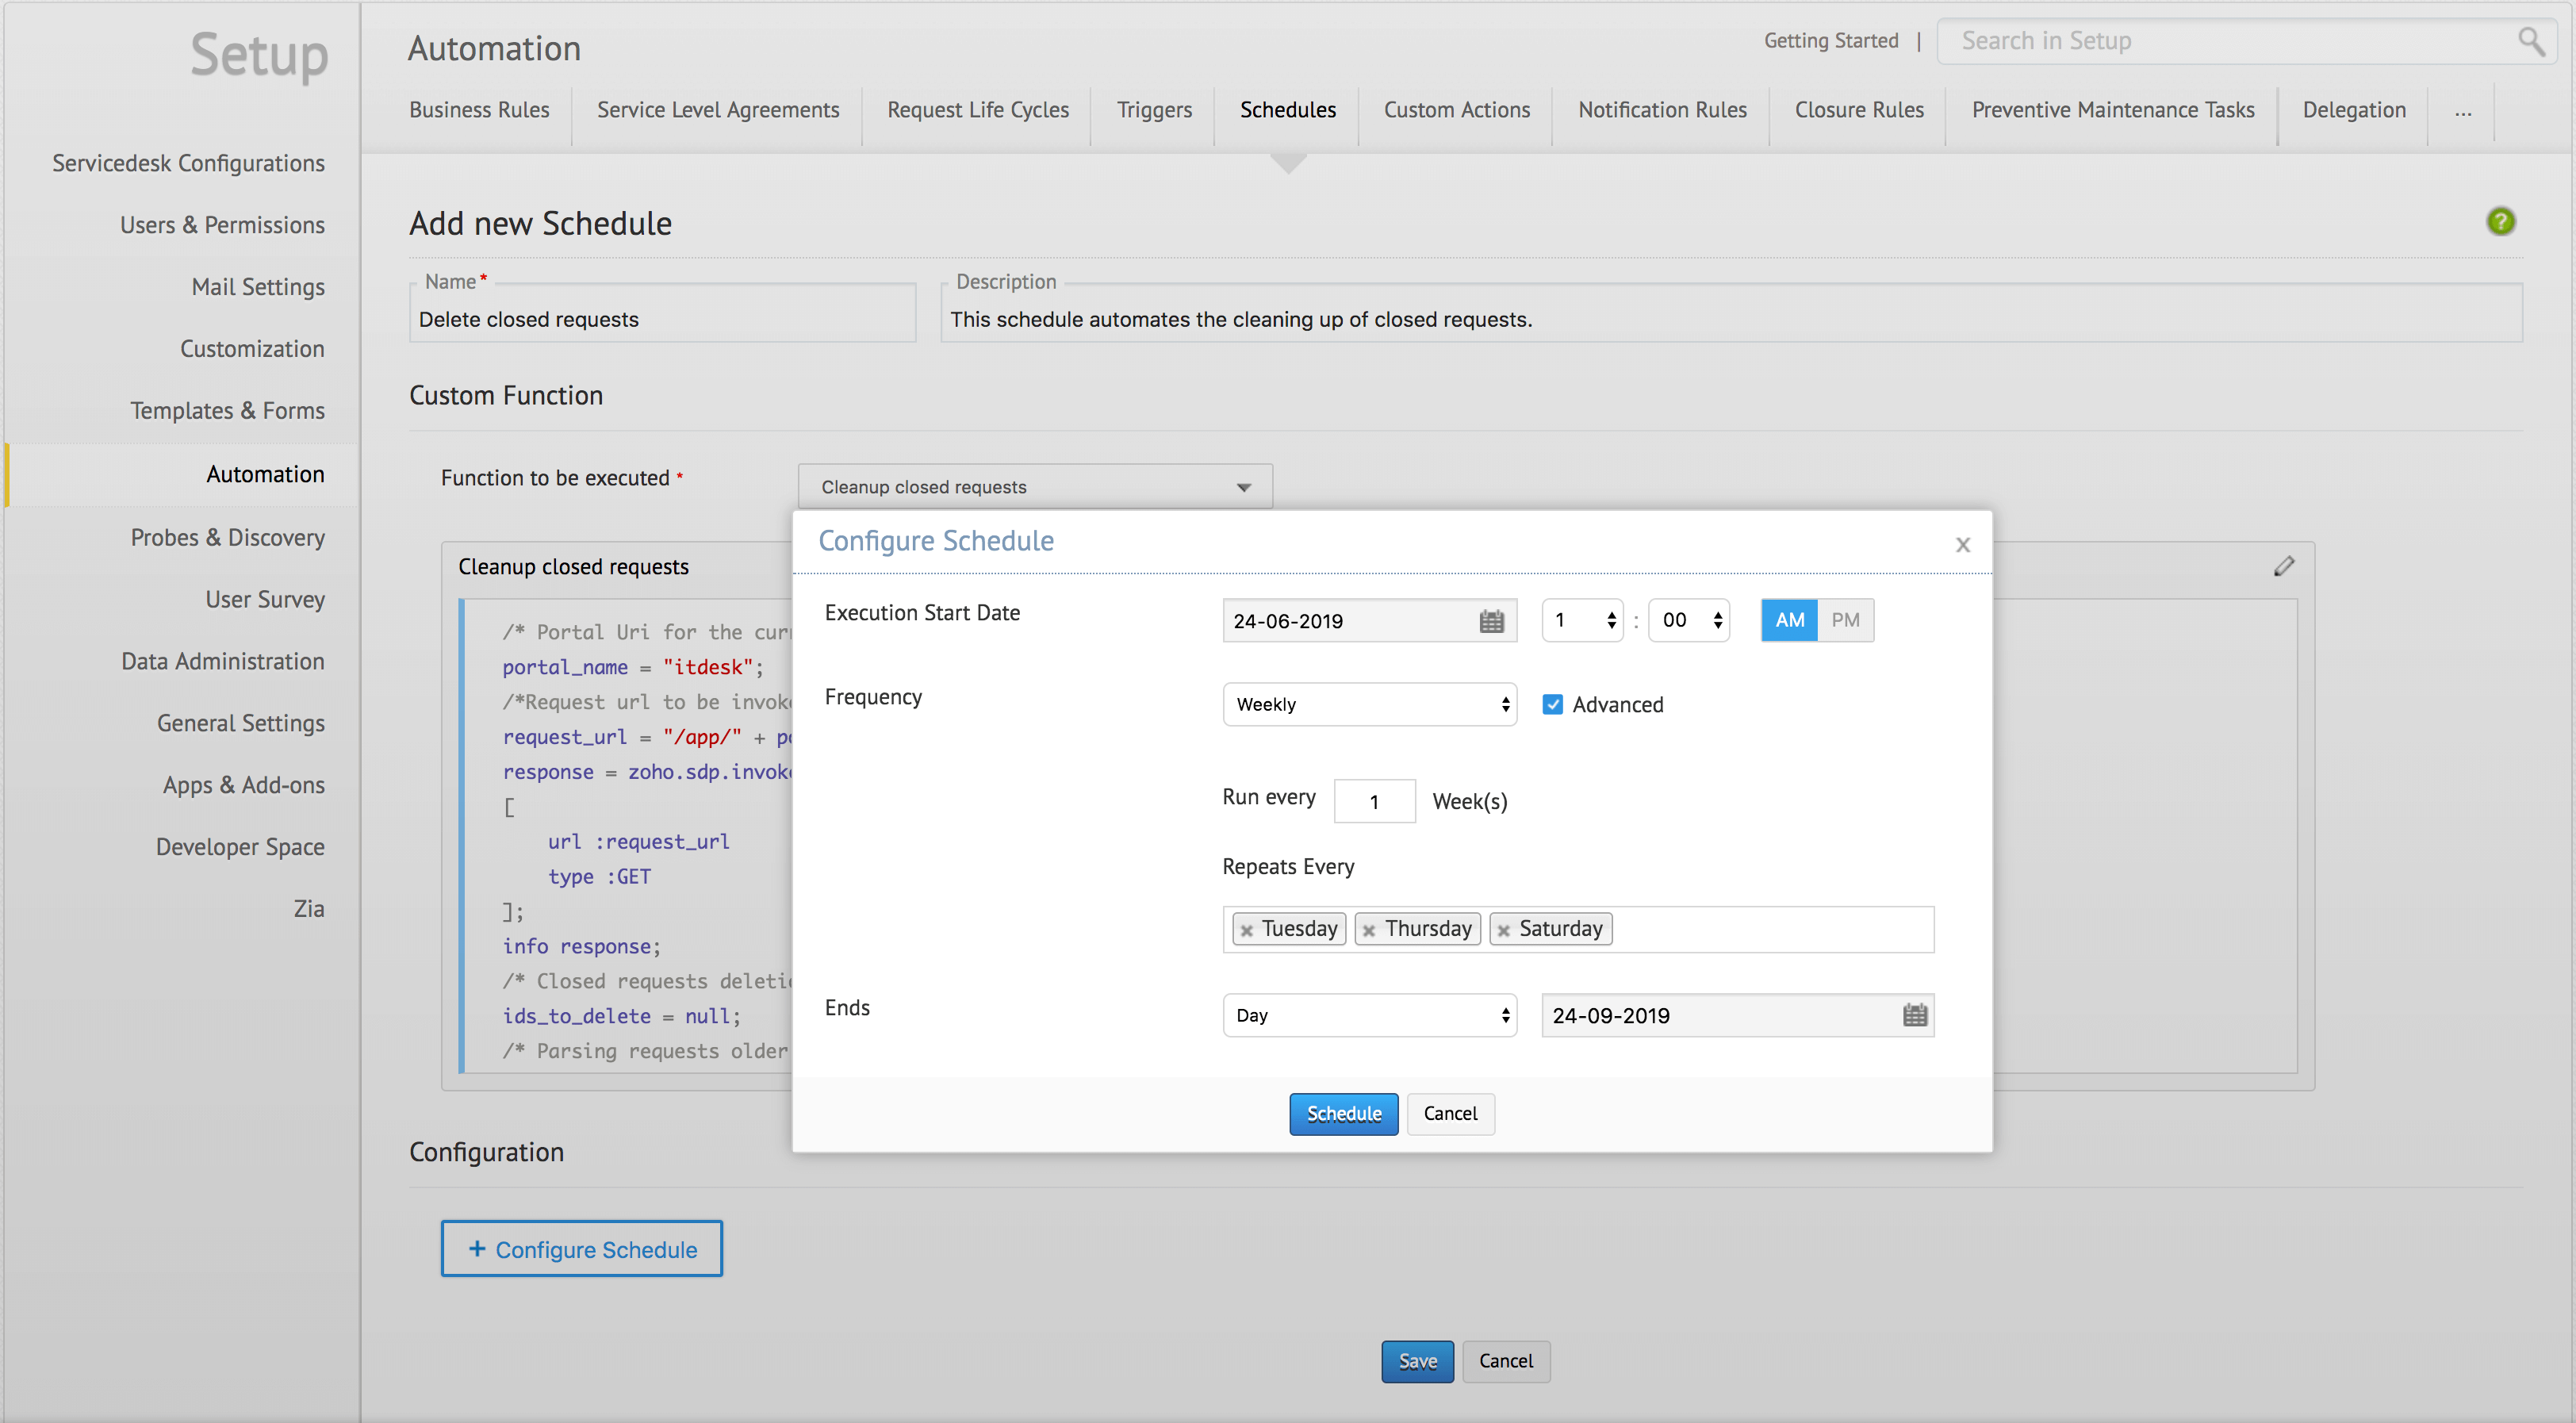Open Probes & Discovery in sidebar

coord(227,537)
